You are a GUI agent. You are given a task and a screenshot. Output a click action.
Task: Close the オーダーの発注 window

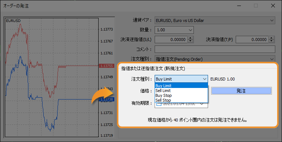[273, 6]
